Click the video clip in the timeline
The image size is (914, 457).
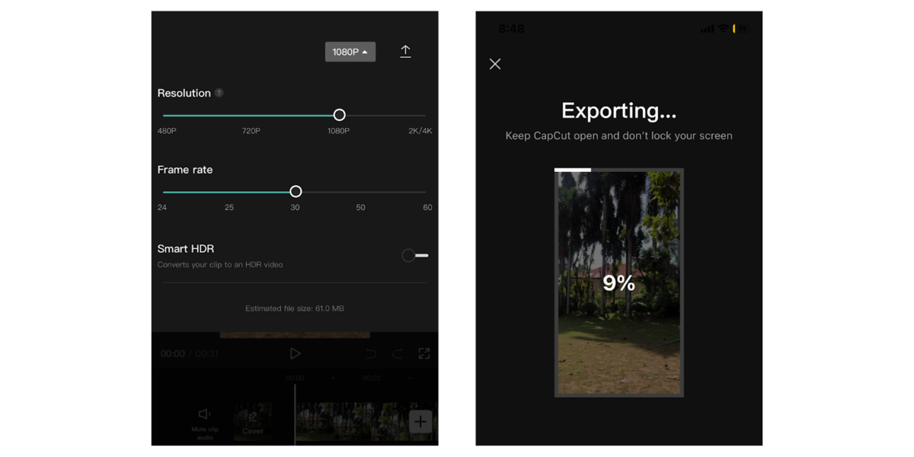pyautogui.click(x=350, y=420)
